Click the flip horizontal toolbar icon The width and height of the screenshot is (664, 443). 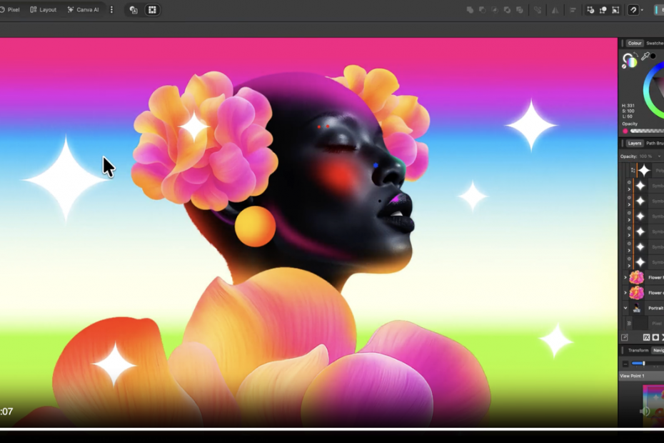coord(555,10)
